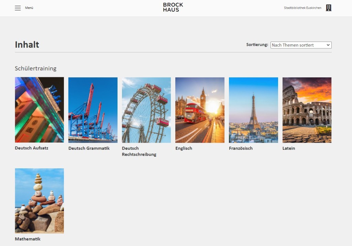
Task: Open Deutsch Rechtschreibung Ferris wheel image
Action: [146, 110]
